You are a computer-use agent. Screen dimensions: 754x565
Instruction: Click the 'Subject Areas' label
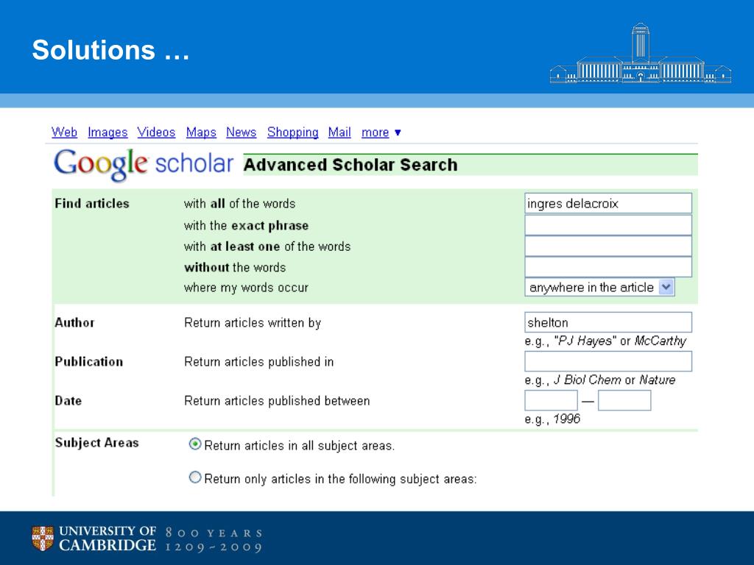click(x=96, y=443)
